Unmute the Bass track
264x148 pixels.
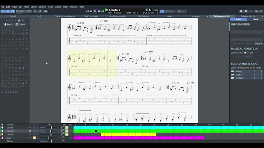[x=34, y=138]
